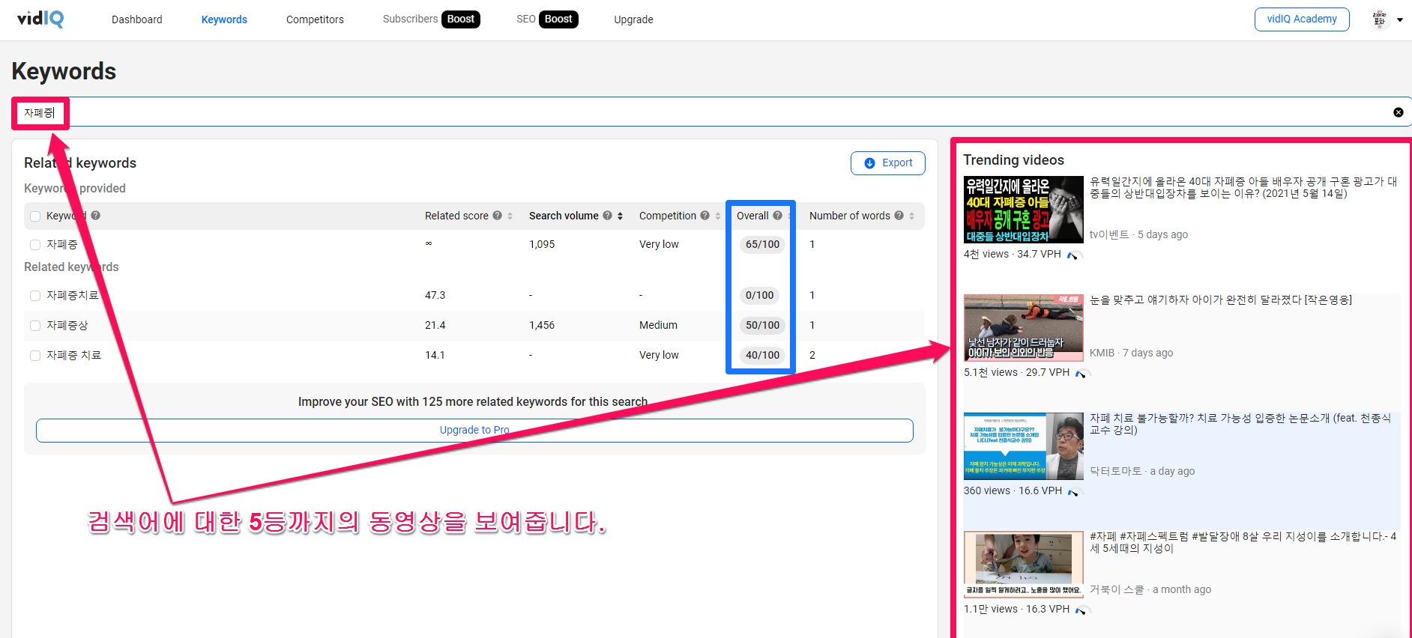Export the related keywords
Viewport: 1412px width, 638px height.
(888, 163)
